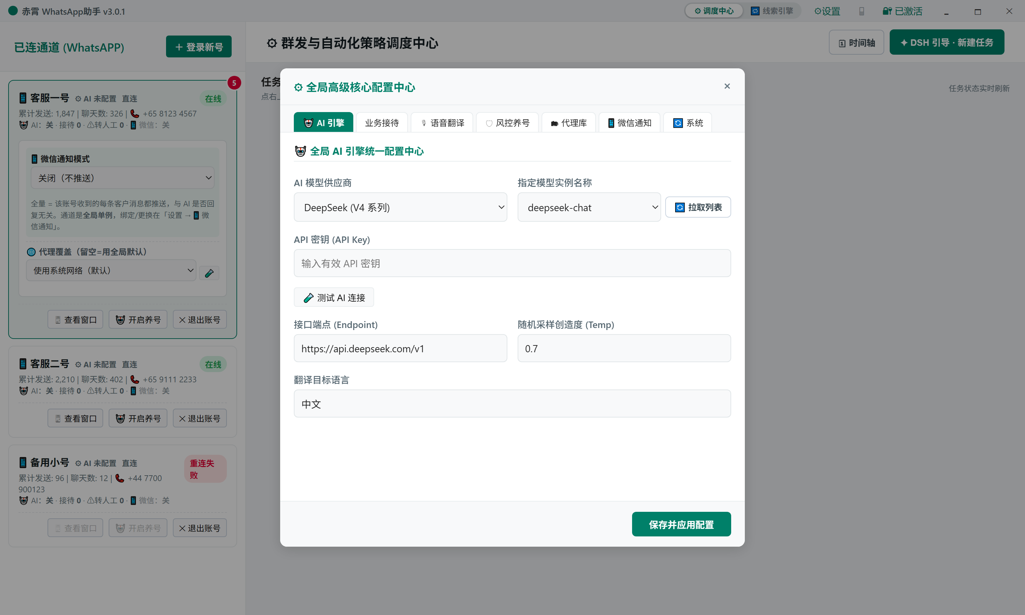Click AI 未配置 label on 备用小号
The height and width of the screenshot is (615, 1025).
95,463
